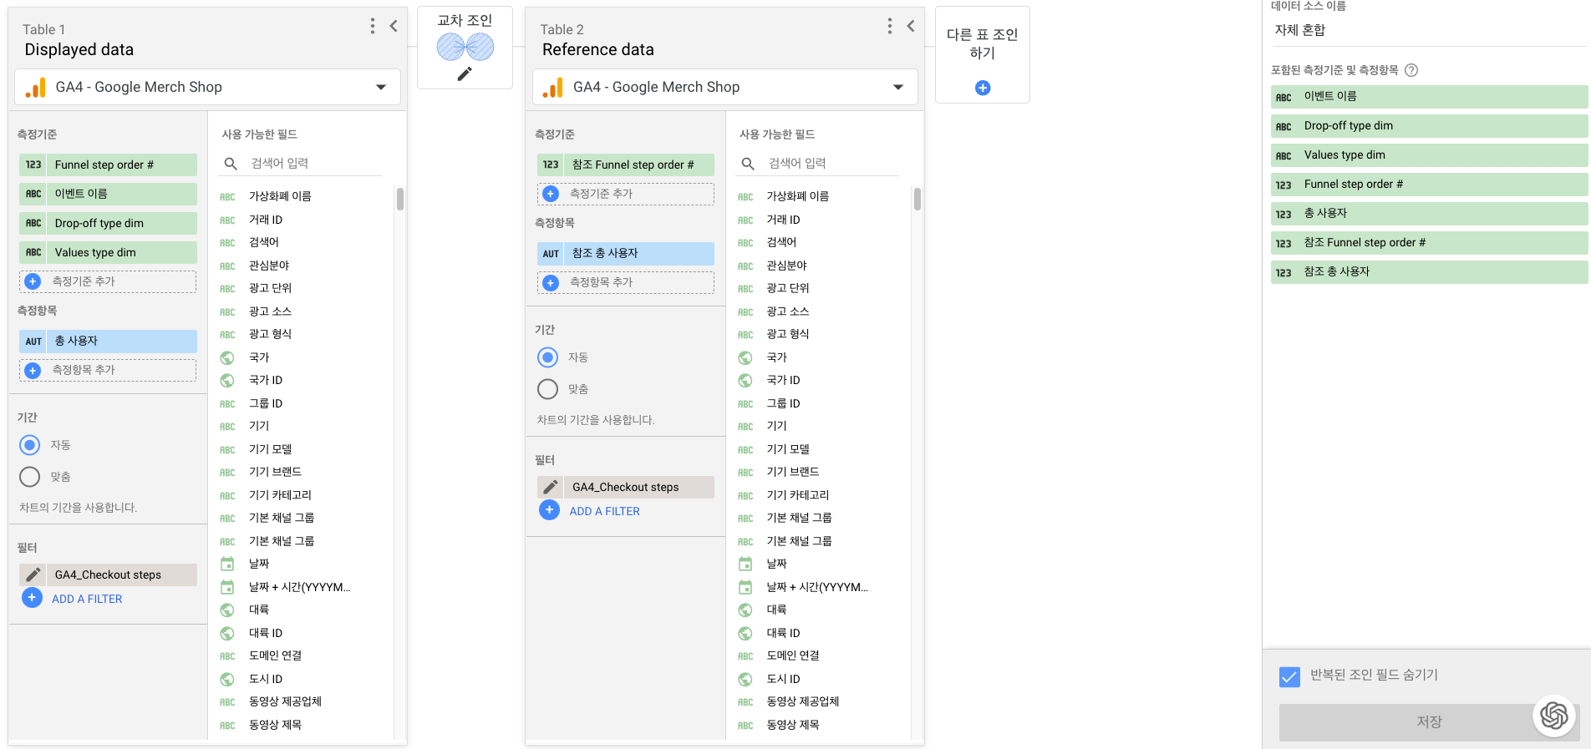Click help icon next to 포함된 측정기준 및 측정항목
1591x749 pixels.
tap(1411, 70)
